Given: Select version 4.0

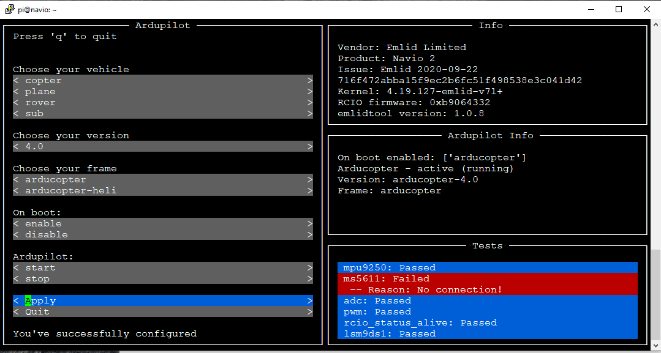Looking at the screenshot, I should pyautogui.click(x=163, y=146).
